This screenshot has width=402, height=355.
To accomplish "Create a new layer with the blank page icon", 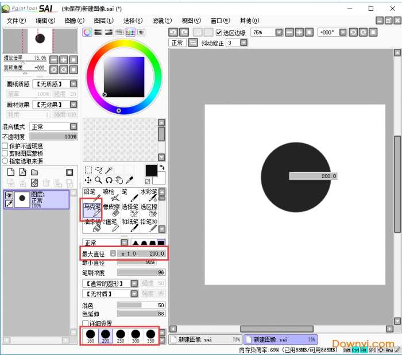I will [10, 172].
